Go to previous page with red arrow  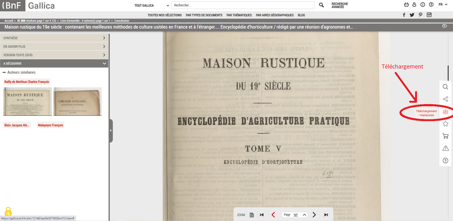(273, 215)
